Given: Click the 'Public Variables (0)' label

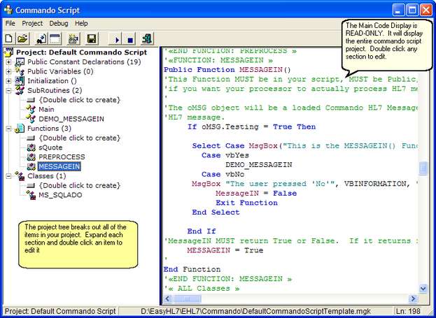Looking at the screenshot, I should [x=60, y=71].
